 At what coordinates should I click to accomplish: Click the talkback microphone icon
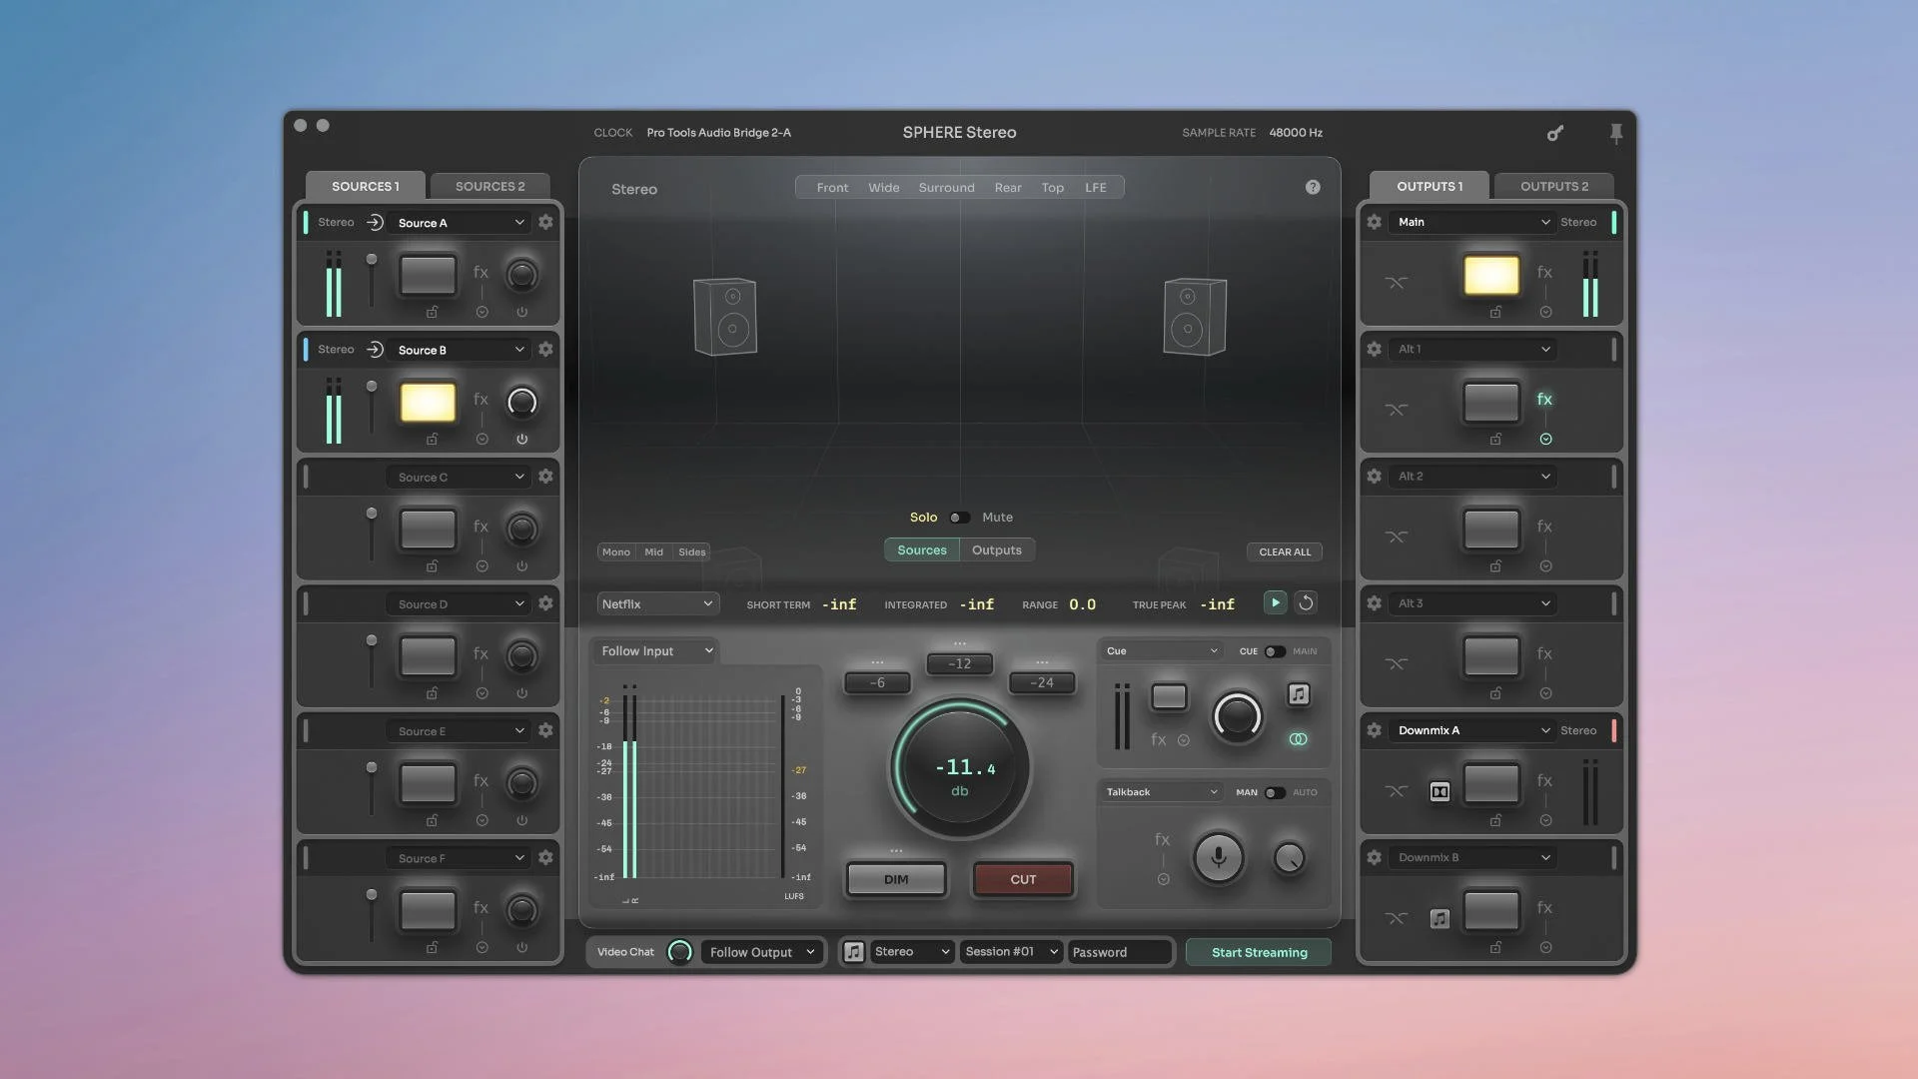(1217, 857)
